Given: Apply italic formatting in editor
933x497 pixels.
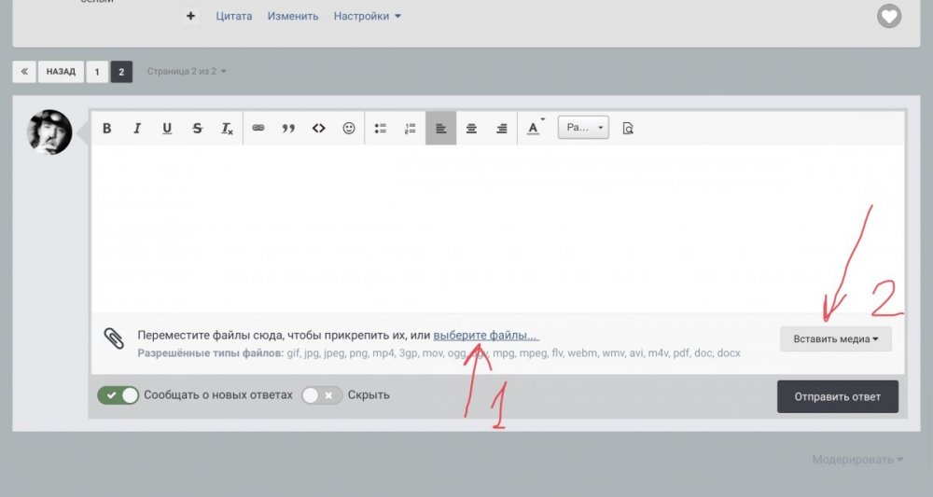Looking at the screenshot, I should click(x=137, y=129).
